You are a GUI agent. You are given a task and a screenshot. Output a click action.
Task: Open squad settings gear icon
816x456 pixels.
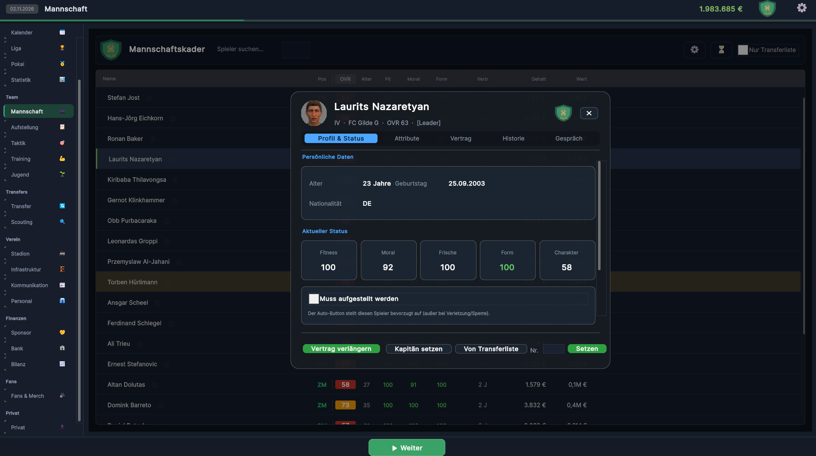tap(694, 50)
